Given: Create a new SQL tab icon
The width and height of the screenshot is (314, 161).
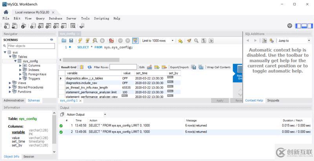Looking at the screenshot, I should click(x=7, y=25).
